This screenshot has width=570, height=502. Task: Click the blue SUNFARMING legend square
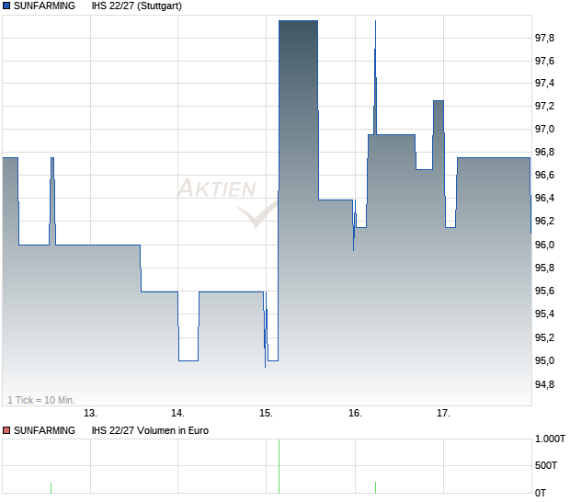pos(6,6)
